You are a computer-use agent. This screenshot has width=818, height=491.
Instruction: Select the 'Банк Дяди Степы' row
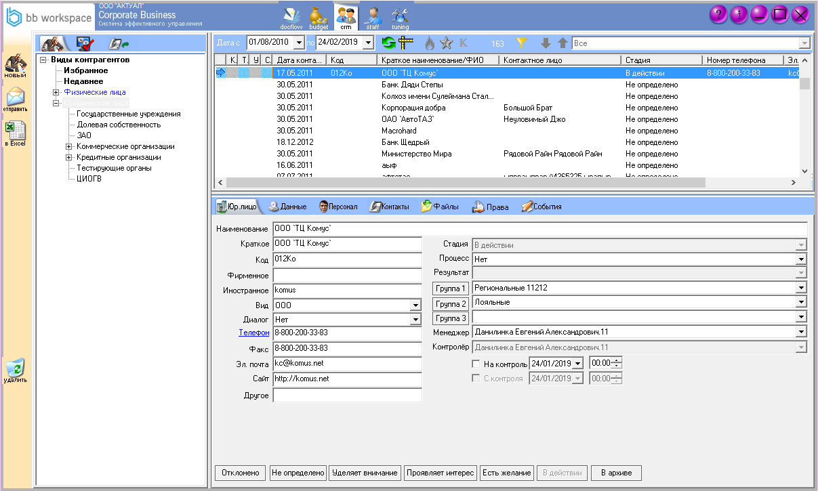tap(412, 85)
